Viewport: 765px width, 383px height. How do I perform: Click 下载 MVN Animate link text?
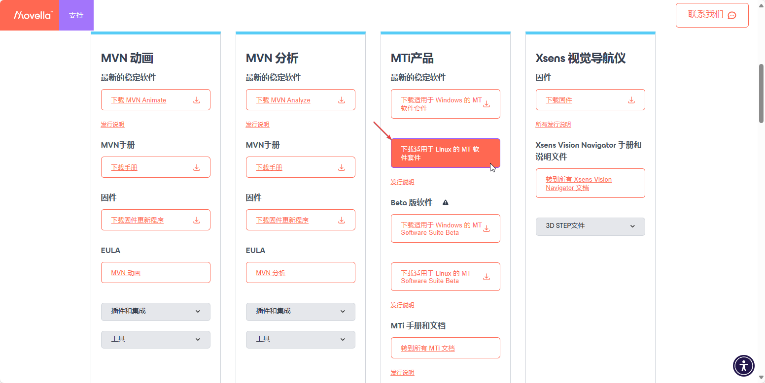139,100
